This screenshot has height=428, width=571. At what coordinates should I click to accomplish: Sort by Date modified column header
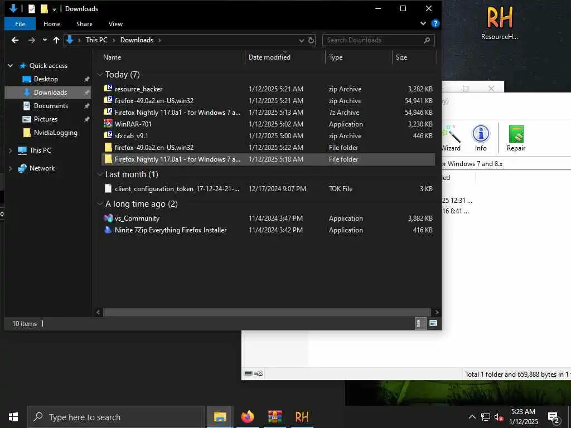click(269, 57)
